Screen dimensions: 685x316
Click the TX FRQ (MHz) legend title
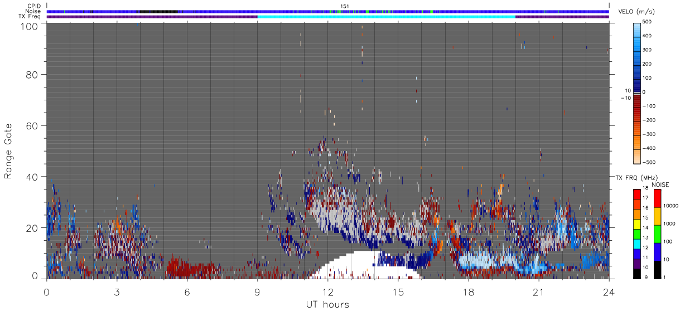coord(636,177)
